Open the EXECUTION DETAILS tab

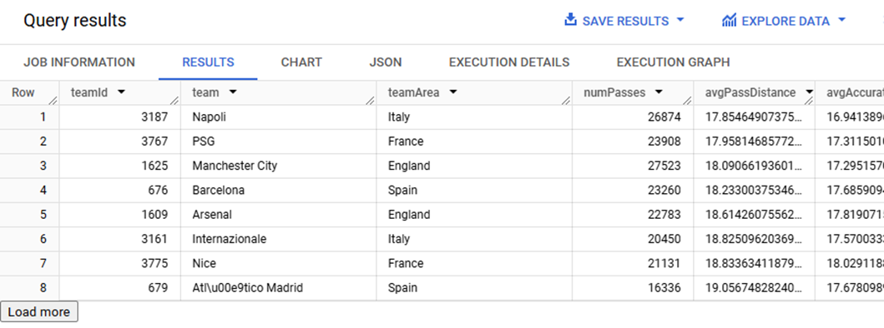(509, 62)
